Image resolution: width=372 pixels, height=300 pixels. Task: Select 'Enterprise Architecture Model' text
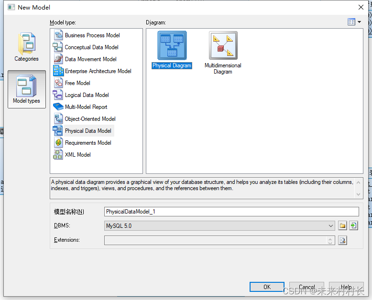coord(98,71)
